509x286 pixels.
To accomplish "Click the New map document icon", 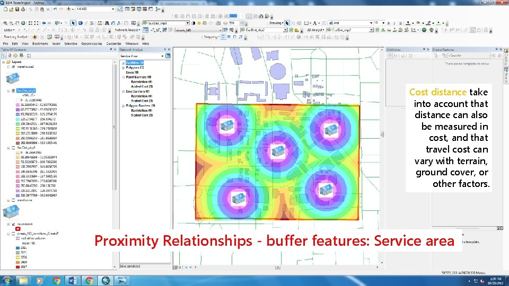I will point(5,9).
